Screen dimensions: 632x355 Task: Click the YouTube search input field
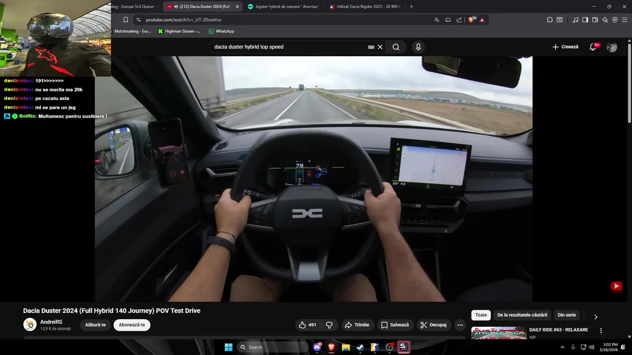click(290, 47)
